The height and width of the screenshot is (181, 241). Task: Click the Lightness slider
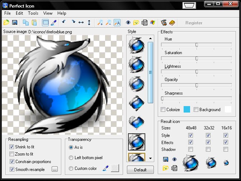197,72
